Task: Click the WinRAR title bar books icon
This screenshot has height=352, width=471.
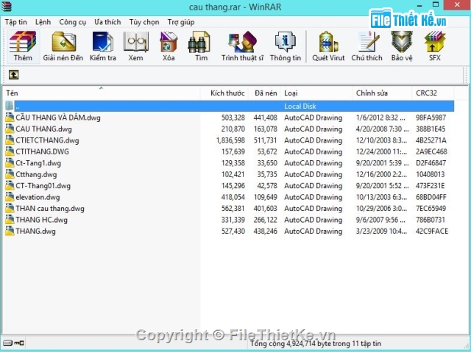Action: tap(7, 7)
